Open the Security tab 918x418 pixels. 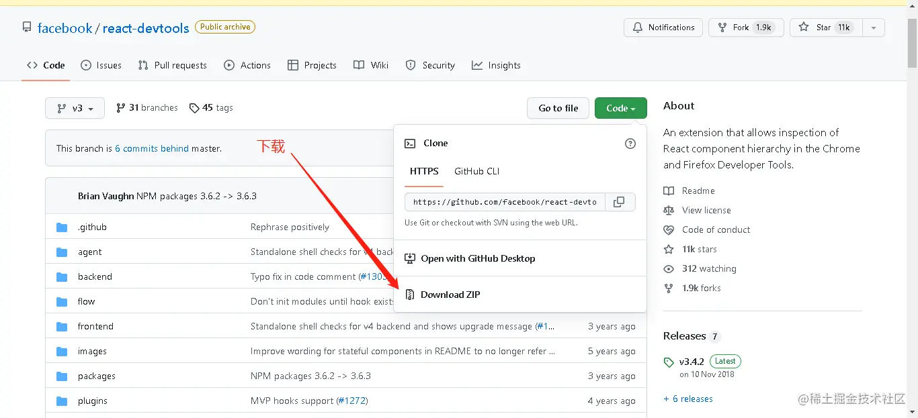coord(430,65)
